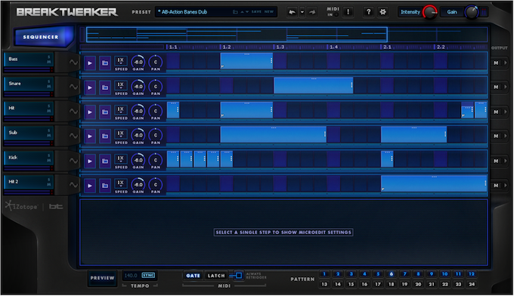This screenshot has height=296, width=514.
Task: Select pattern 6
Action: pyautogui.click(x=391, y=274)
